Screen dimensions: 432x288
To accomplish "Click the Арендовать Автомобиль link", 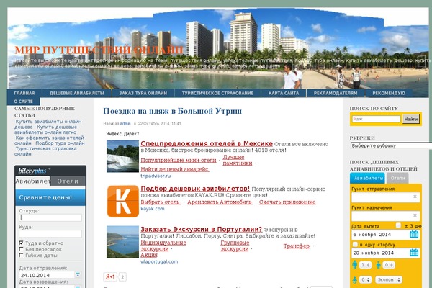I will click(220, 202).
